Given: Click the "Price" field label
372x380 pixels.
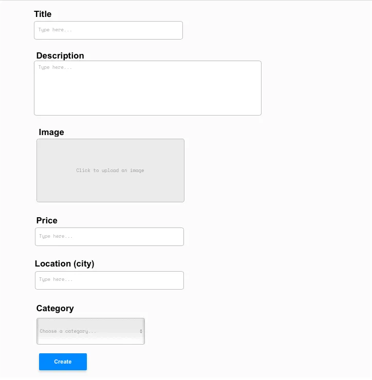Looking at the screenshot, I should (x=47, y=220).
